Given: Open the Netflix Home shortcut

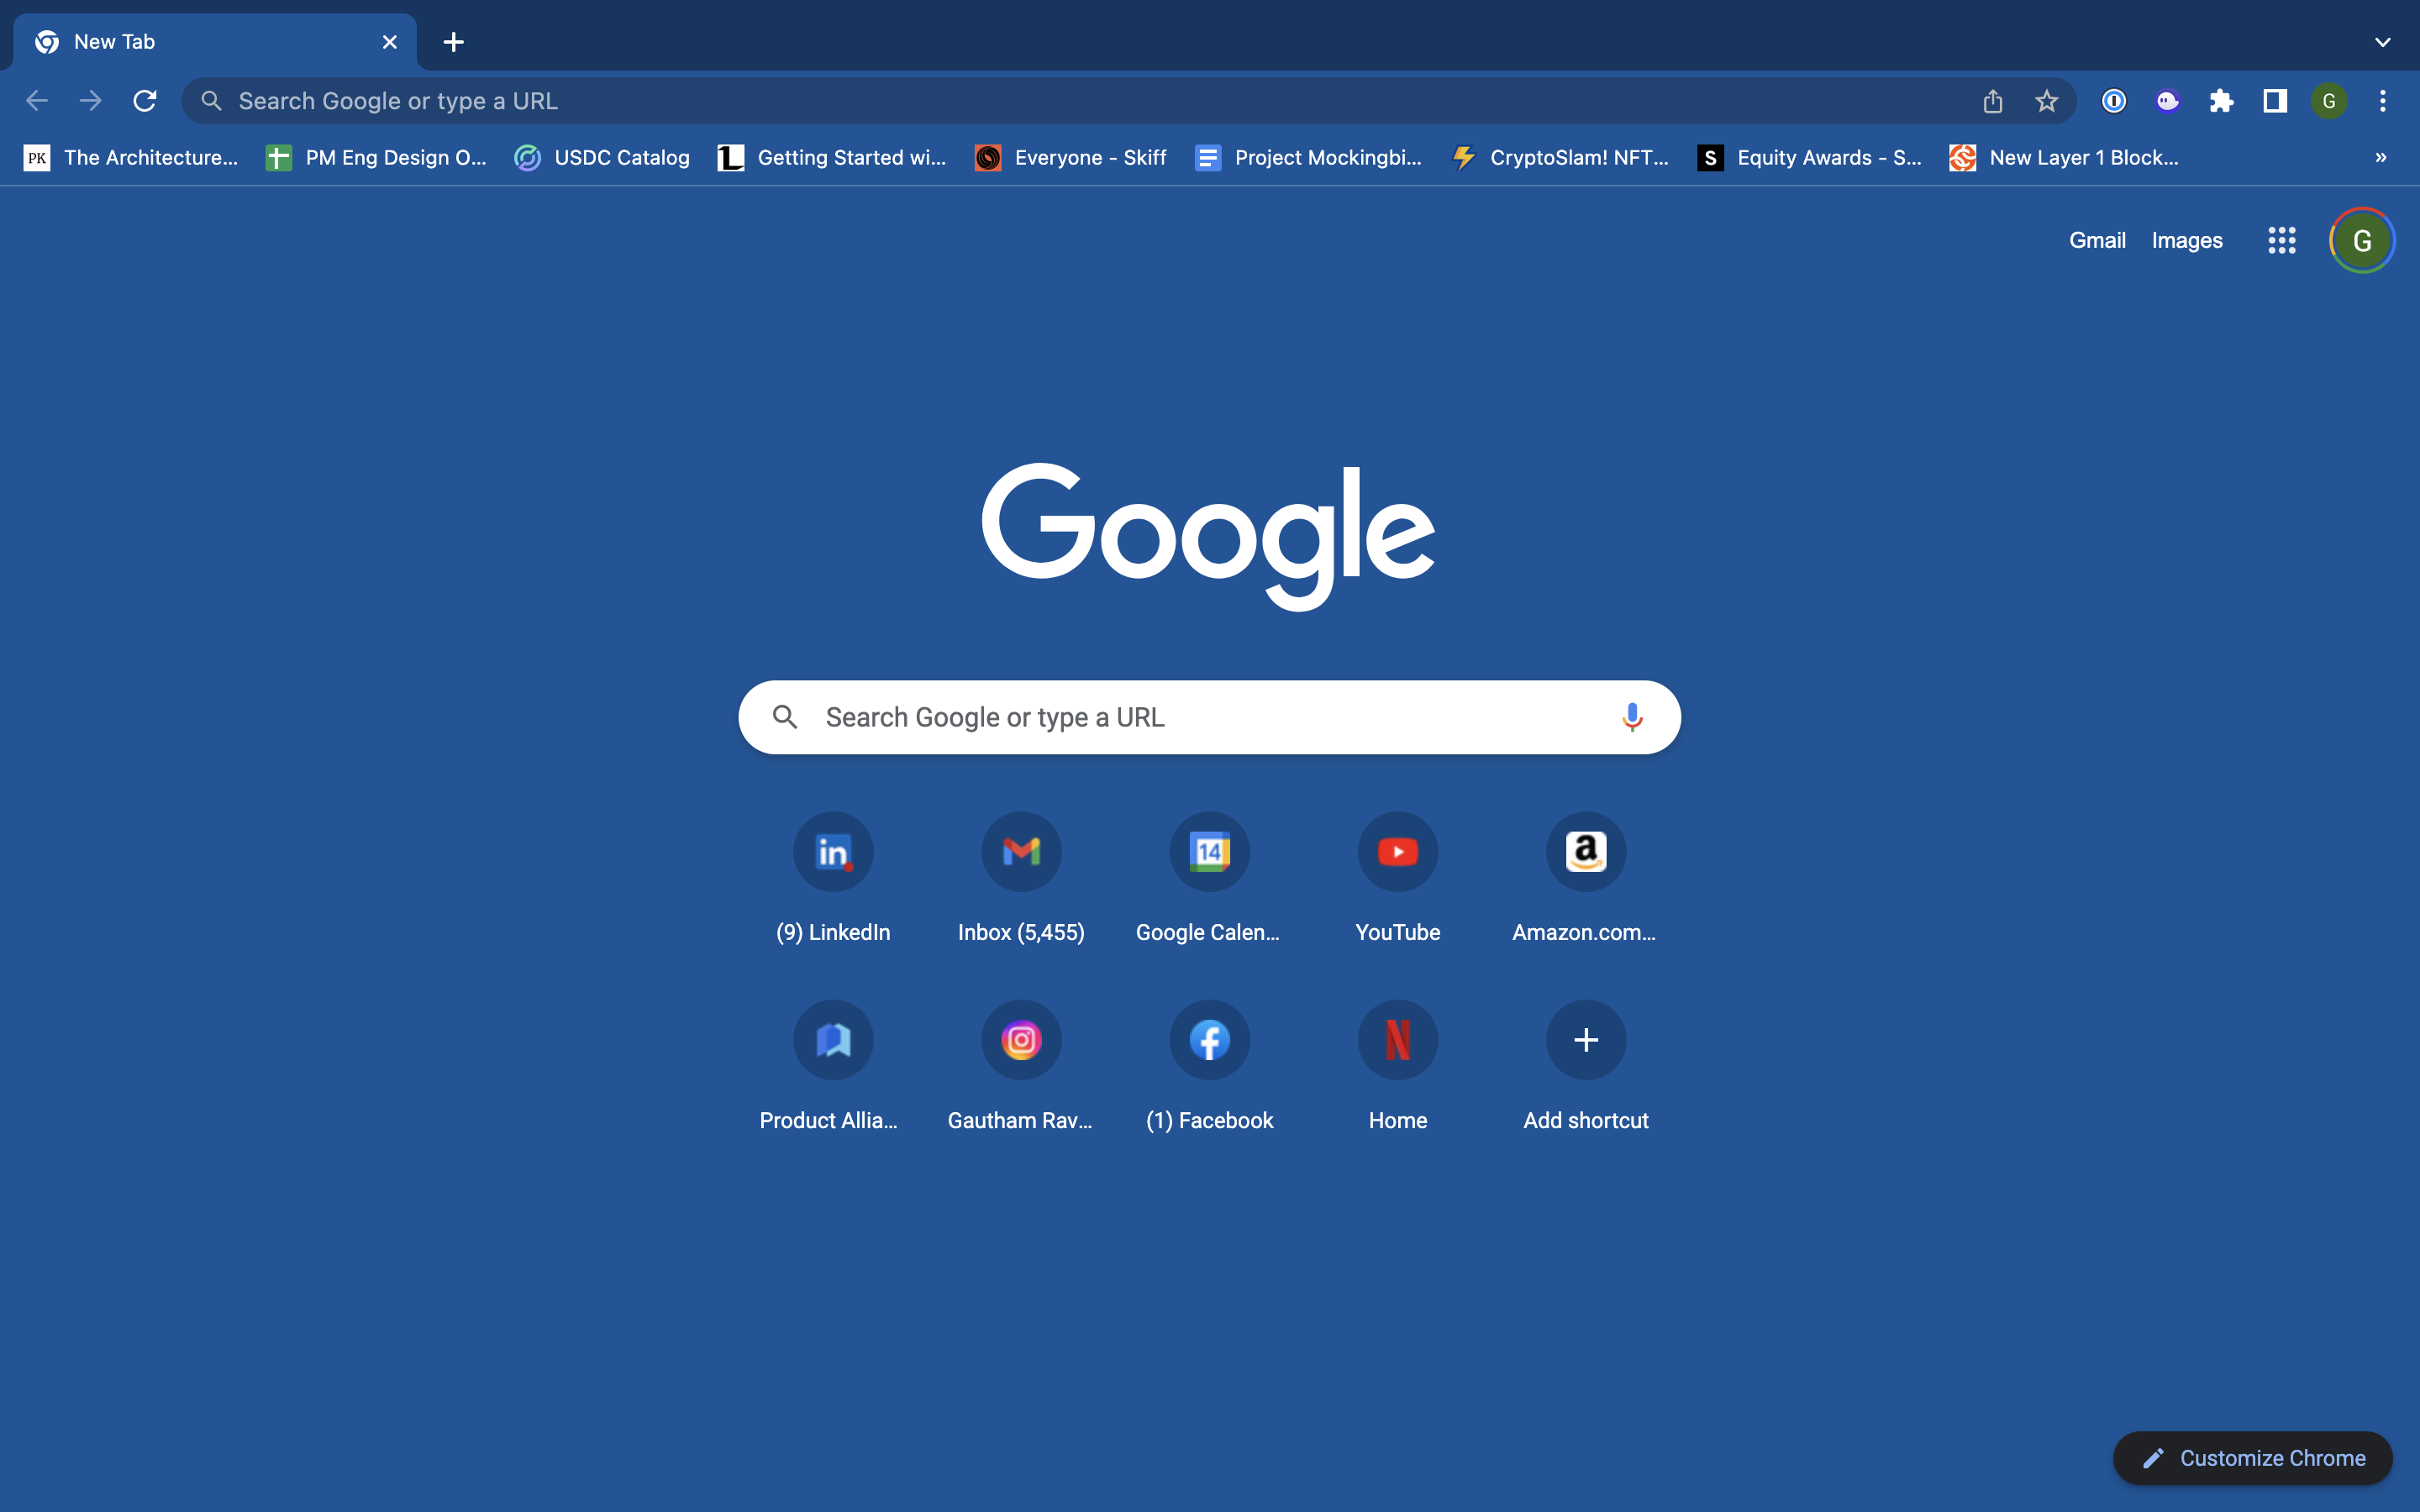Looking at the screenshot, I should tap(1398, 1067).
